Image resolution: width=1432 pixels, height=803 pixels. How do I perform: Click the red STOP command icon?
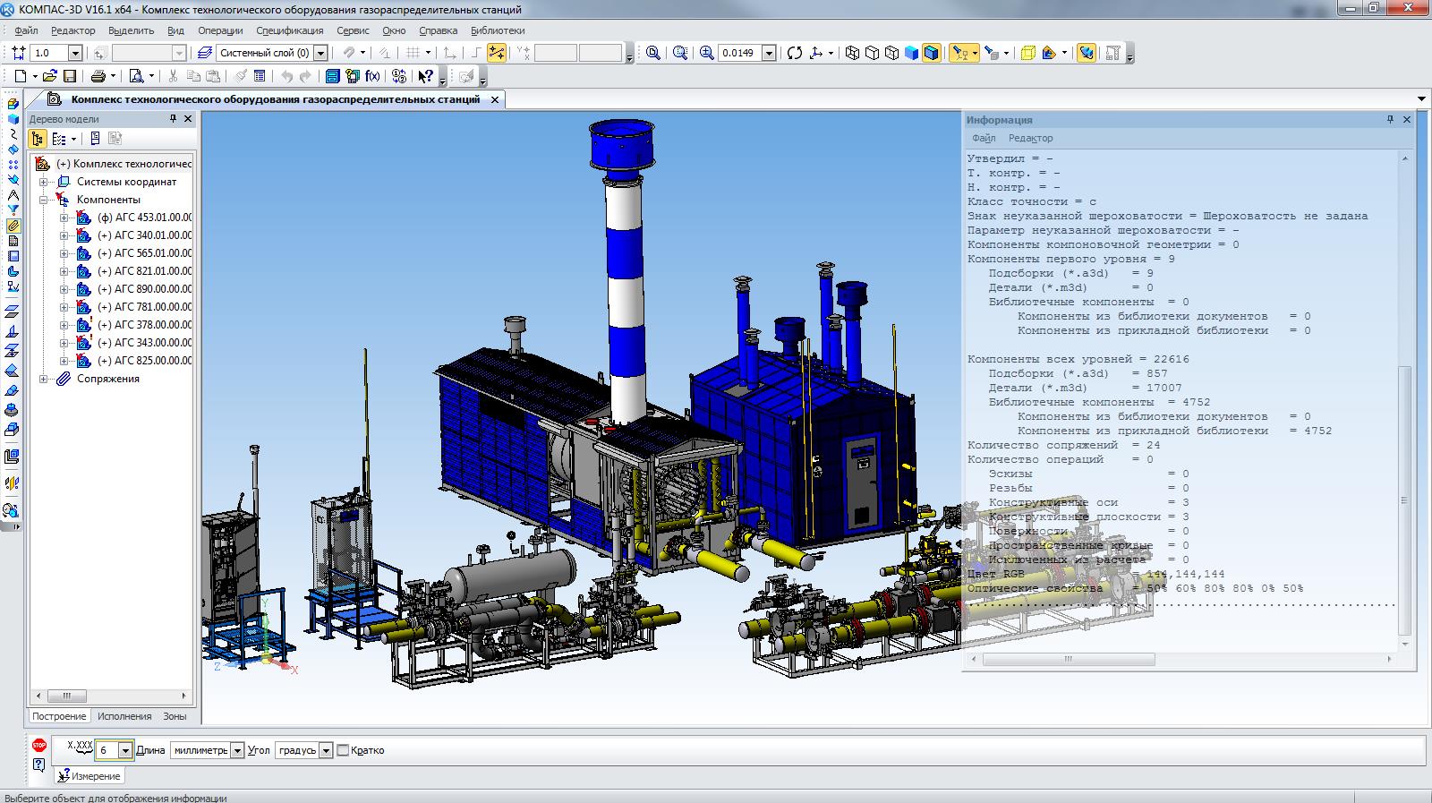point(38,745)
